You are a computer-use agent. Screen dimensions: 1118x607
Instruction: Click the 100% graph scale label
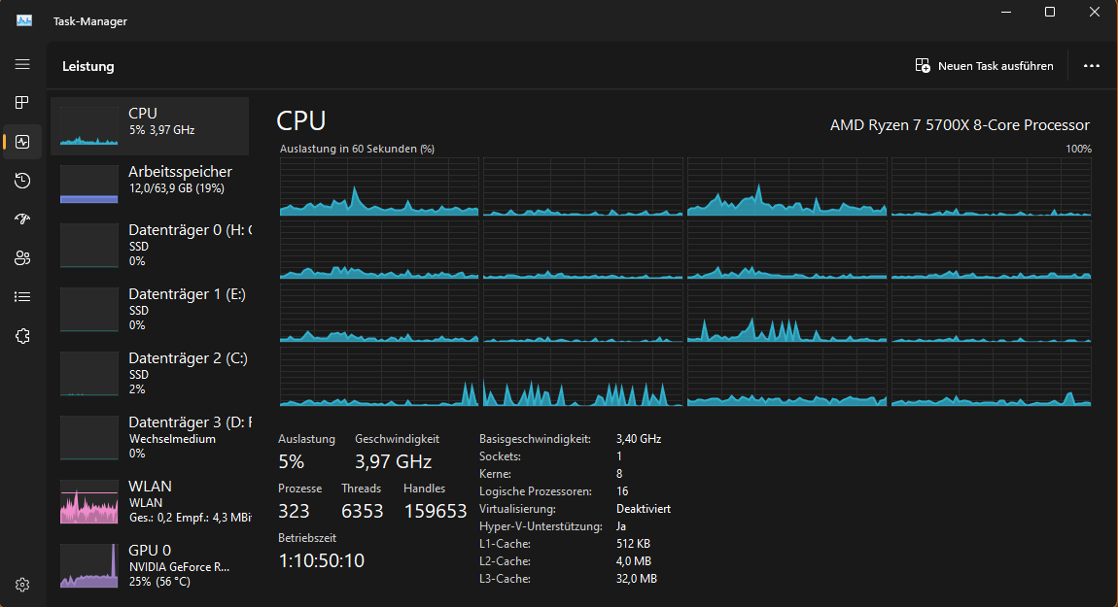[1078, 149]
